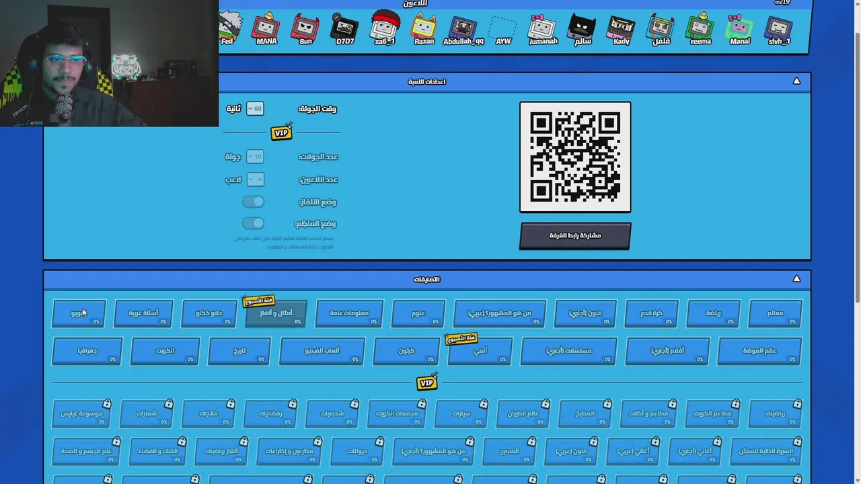This screenshot has width=861, height=484.
Task: Select the من هو المشهور؟ (عربي) category
Action: [500, 313]
